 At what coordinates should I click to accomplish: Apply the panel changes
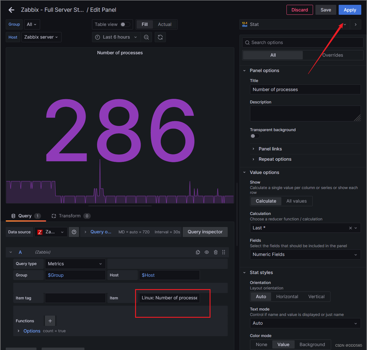(x=350, y=10)
